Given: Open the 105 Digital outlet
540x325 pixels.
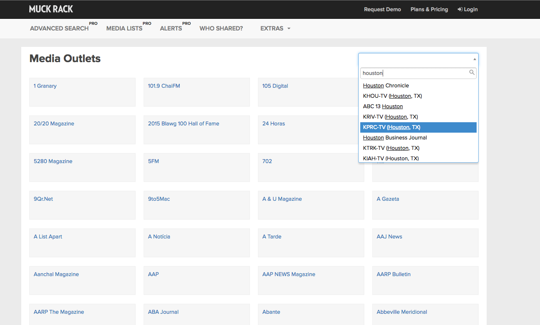Looking at the screenshot, I should (x=275, y=86).
